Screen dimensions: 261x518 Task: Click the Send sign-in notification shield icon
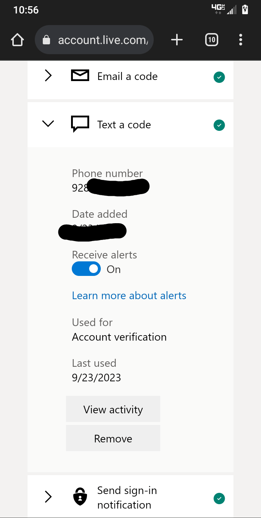tap(80, 496)
